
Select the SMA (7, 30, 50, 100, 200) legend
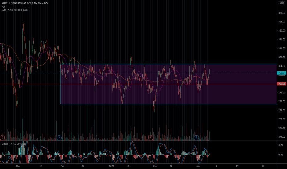14,10
